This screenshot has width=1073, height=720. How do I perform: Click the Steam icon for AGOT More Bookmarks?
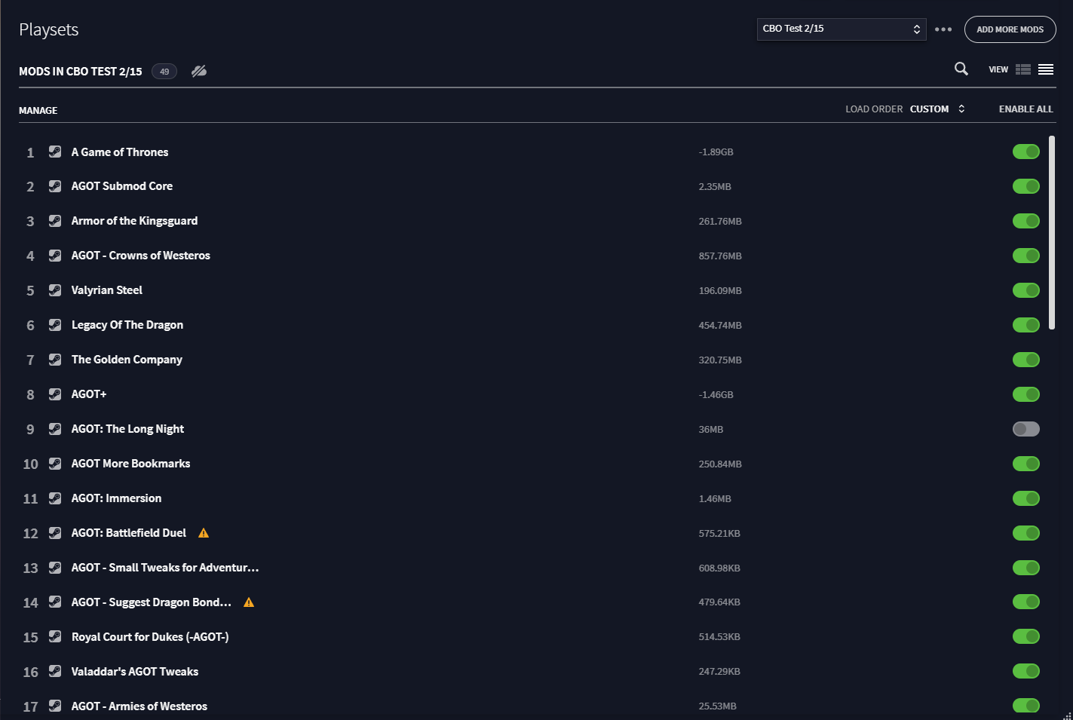point(55,464)
